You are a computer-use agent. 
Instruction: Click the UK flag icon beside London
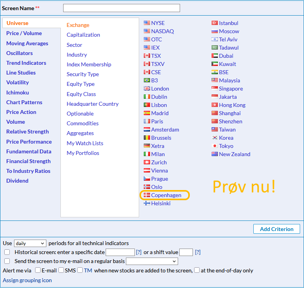pyautogui.click(x=147, y=89)
